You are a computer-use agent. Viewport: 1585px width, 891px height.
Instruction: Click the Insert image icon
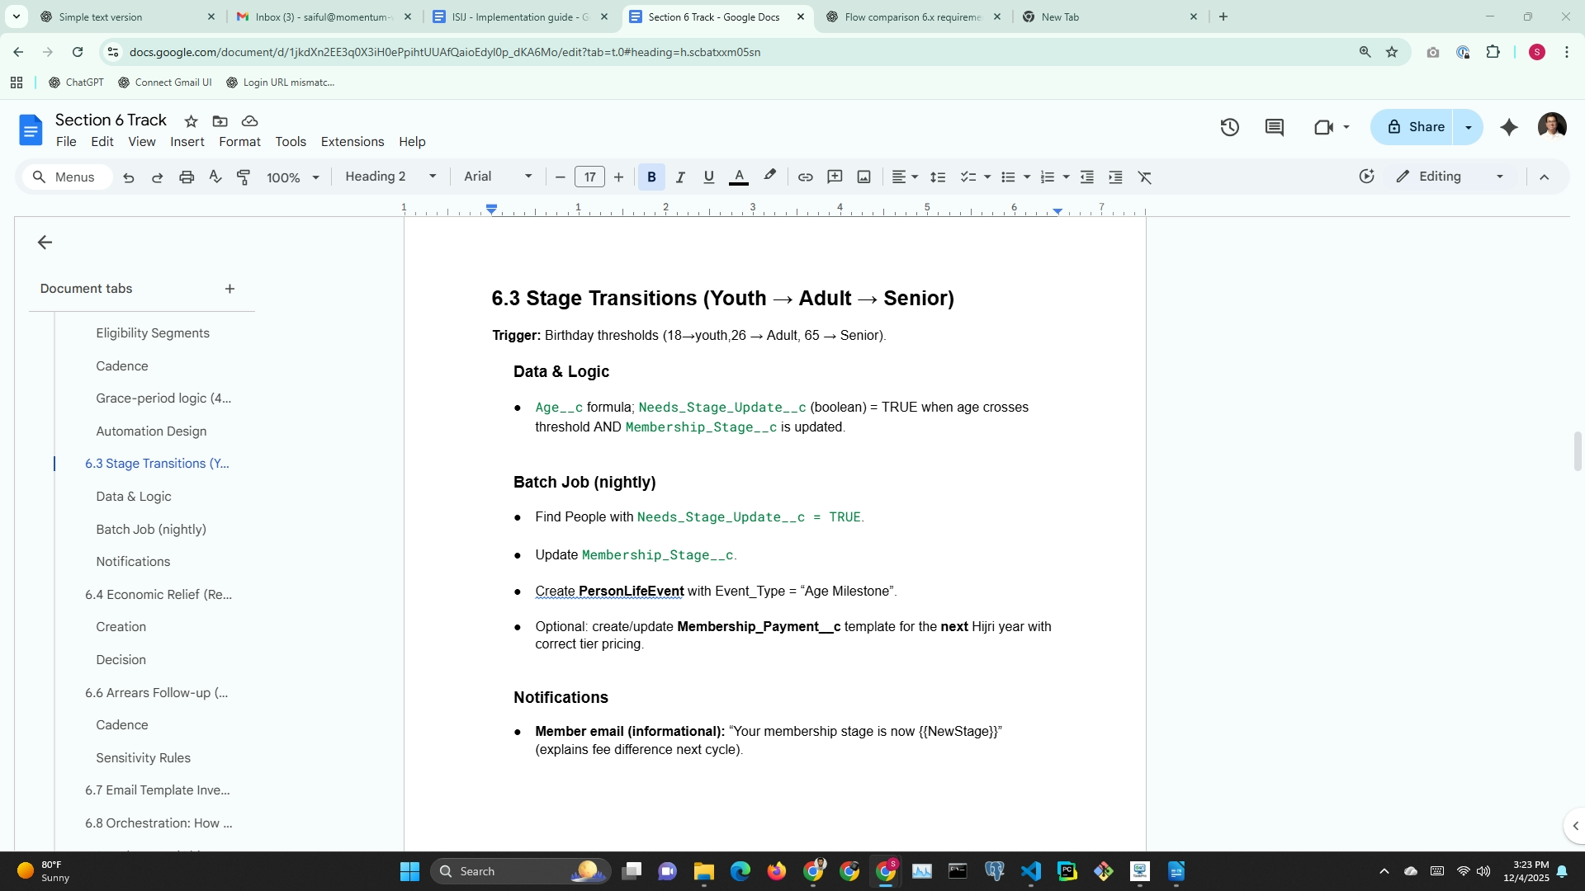(863, 177)
